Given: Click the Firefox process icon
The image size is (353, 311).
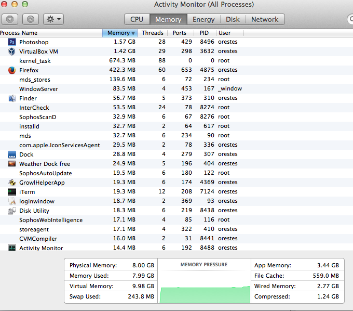Looking at the screenshot, I should tap(12, 70).
